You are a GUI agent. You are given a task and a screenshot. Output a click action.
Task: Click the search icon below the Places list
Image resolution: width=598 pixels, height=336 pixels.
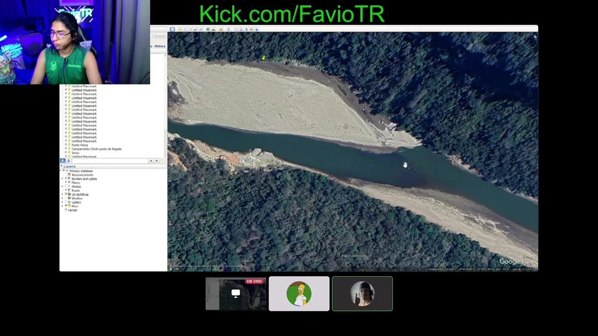pyautogui.click(x=63, y=161)
